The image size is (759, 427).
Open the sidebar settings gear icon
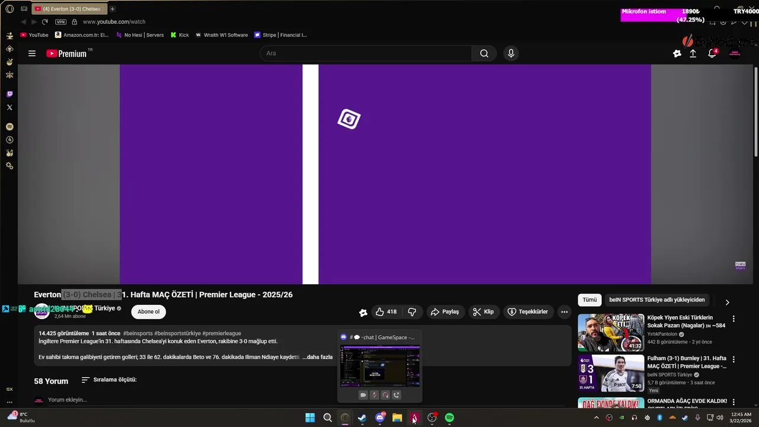[9, 166]
